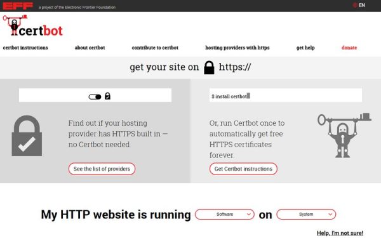381x238 pixels.
Task: Click 'Find out if your hosting' paragraph
Action: coord(118,134)
